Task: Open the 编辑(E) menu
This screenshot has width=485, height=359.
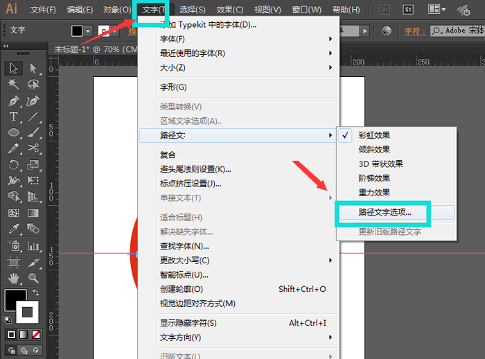Action: 80,10
